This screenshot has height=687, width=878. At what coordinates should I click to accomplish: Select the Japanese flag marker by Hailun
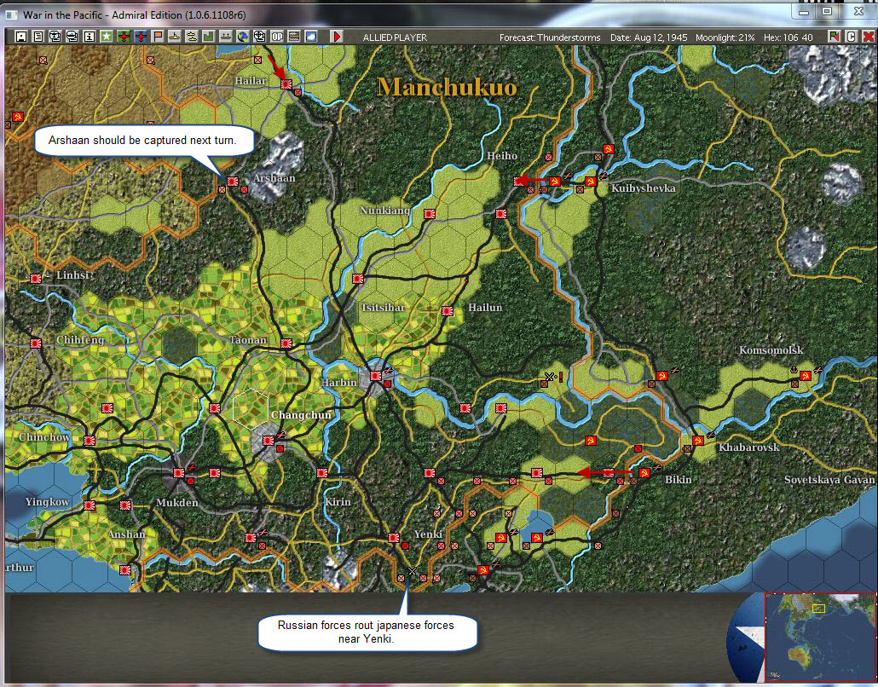pos(448,311)
